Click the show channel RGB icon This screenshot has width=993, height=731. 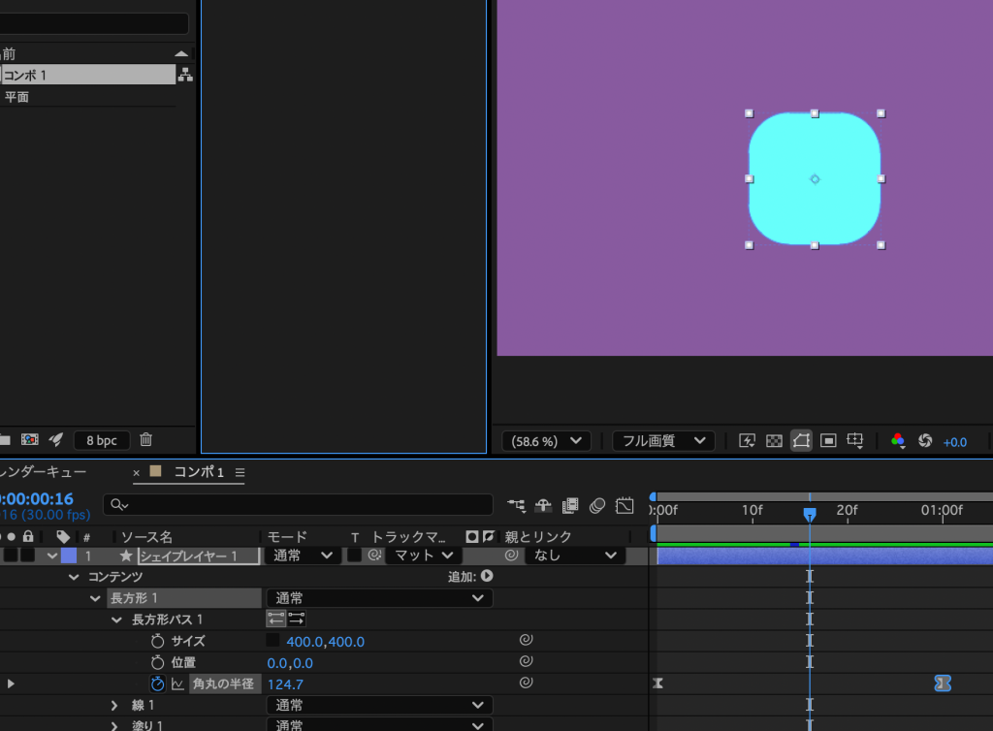[898, 441]
